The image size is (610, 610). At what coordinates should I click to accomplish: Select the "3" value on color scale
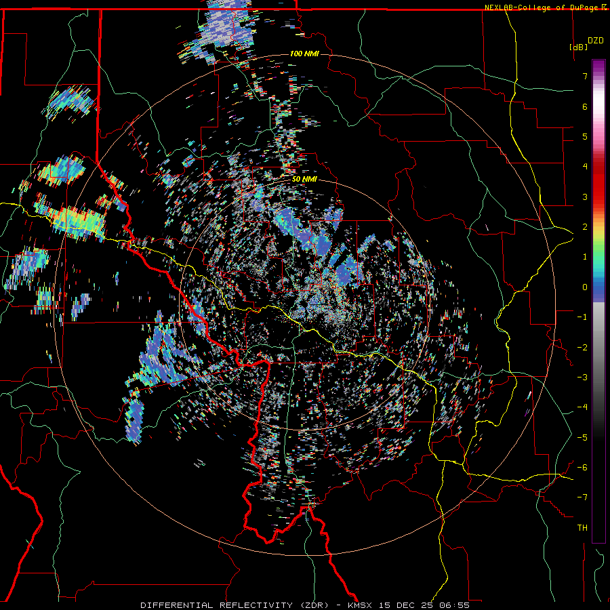[x=585, y=197]
